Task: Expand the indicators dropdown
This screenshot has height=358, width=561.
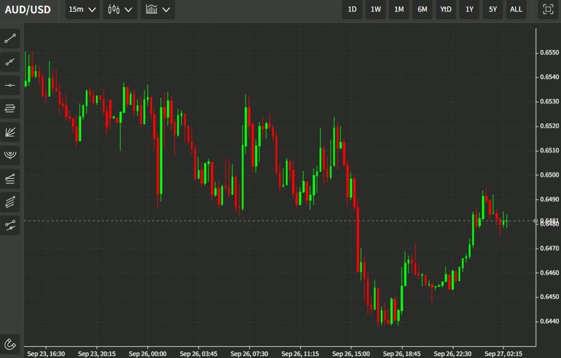Action: point(158,9)
